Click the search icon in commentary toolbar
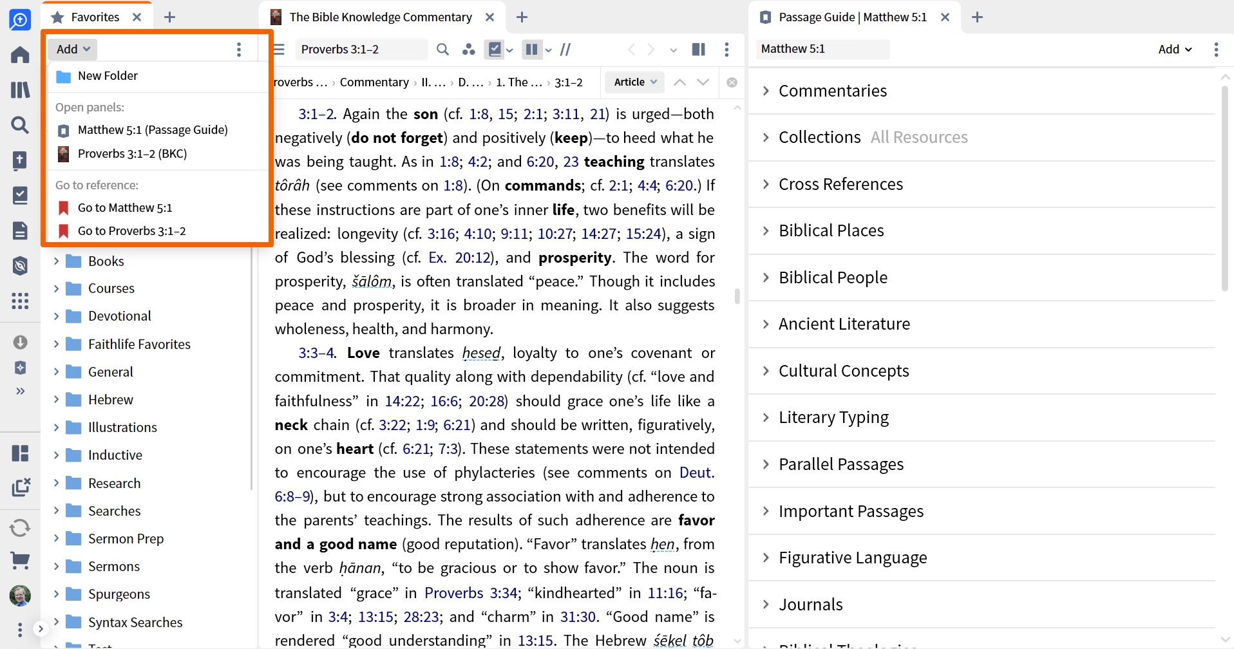This screenshot has height=649, width=1234. click(442, 50)
